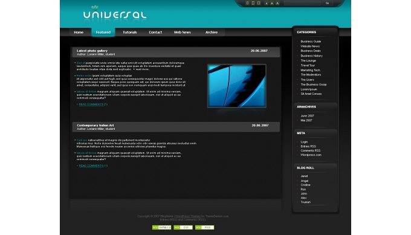Open the Website News category
This screenshot has height=235, width=411.
click(310, 46)
